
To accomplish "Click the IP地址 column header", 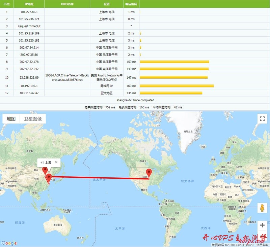I will click(x=29, y=4).
